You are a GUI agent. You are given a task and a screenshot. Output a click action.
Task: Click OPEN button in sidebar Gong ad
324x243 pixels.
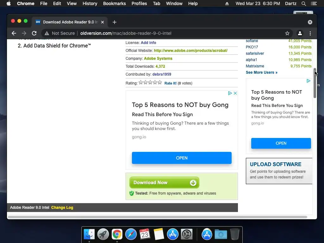click(x=281, y=143)
